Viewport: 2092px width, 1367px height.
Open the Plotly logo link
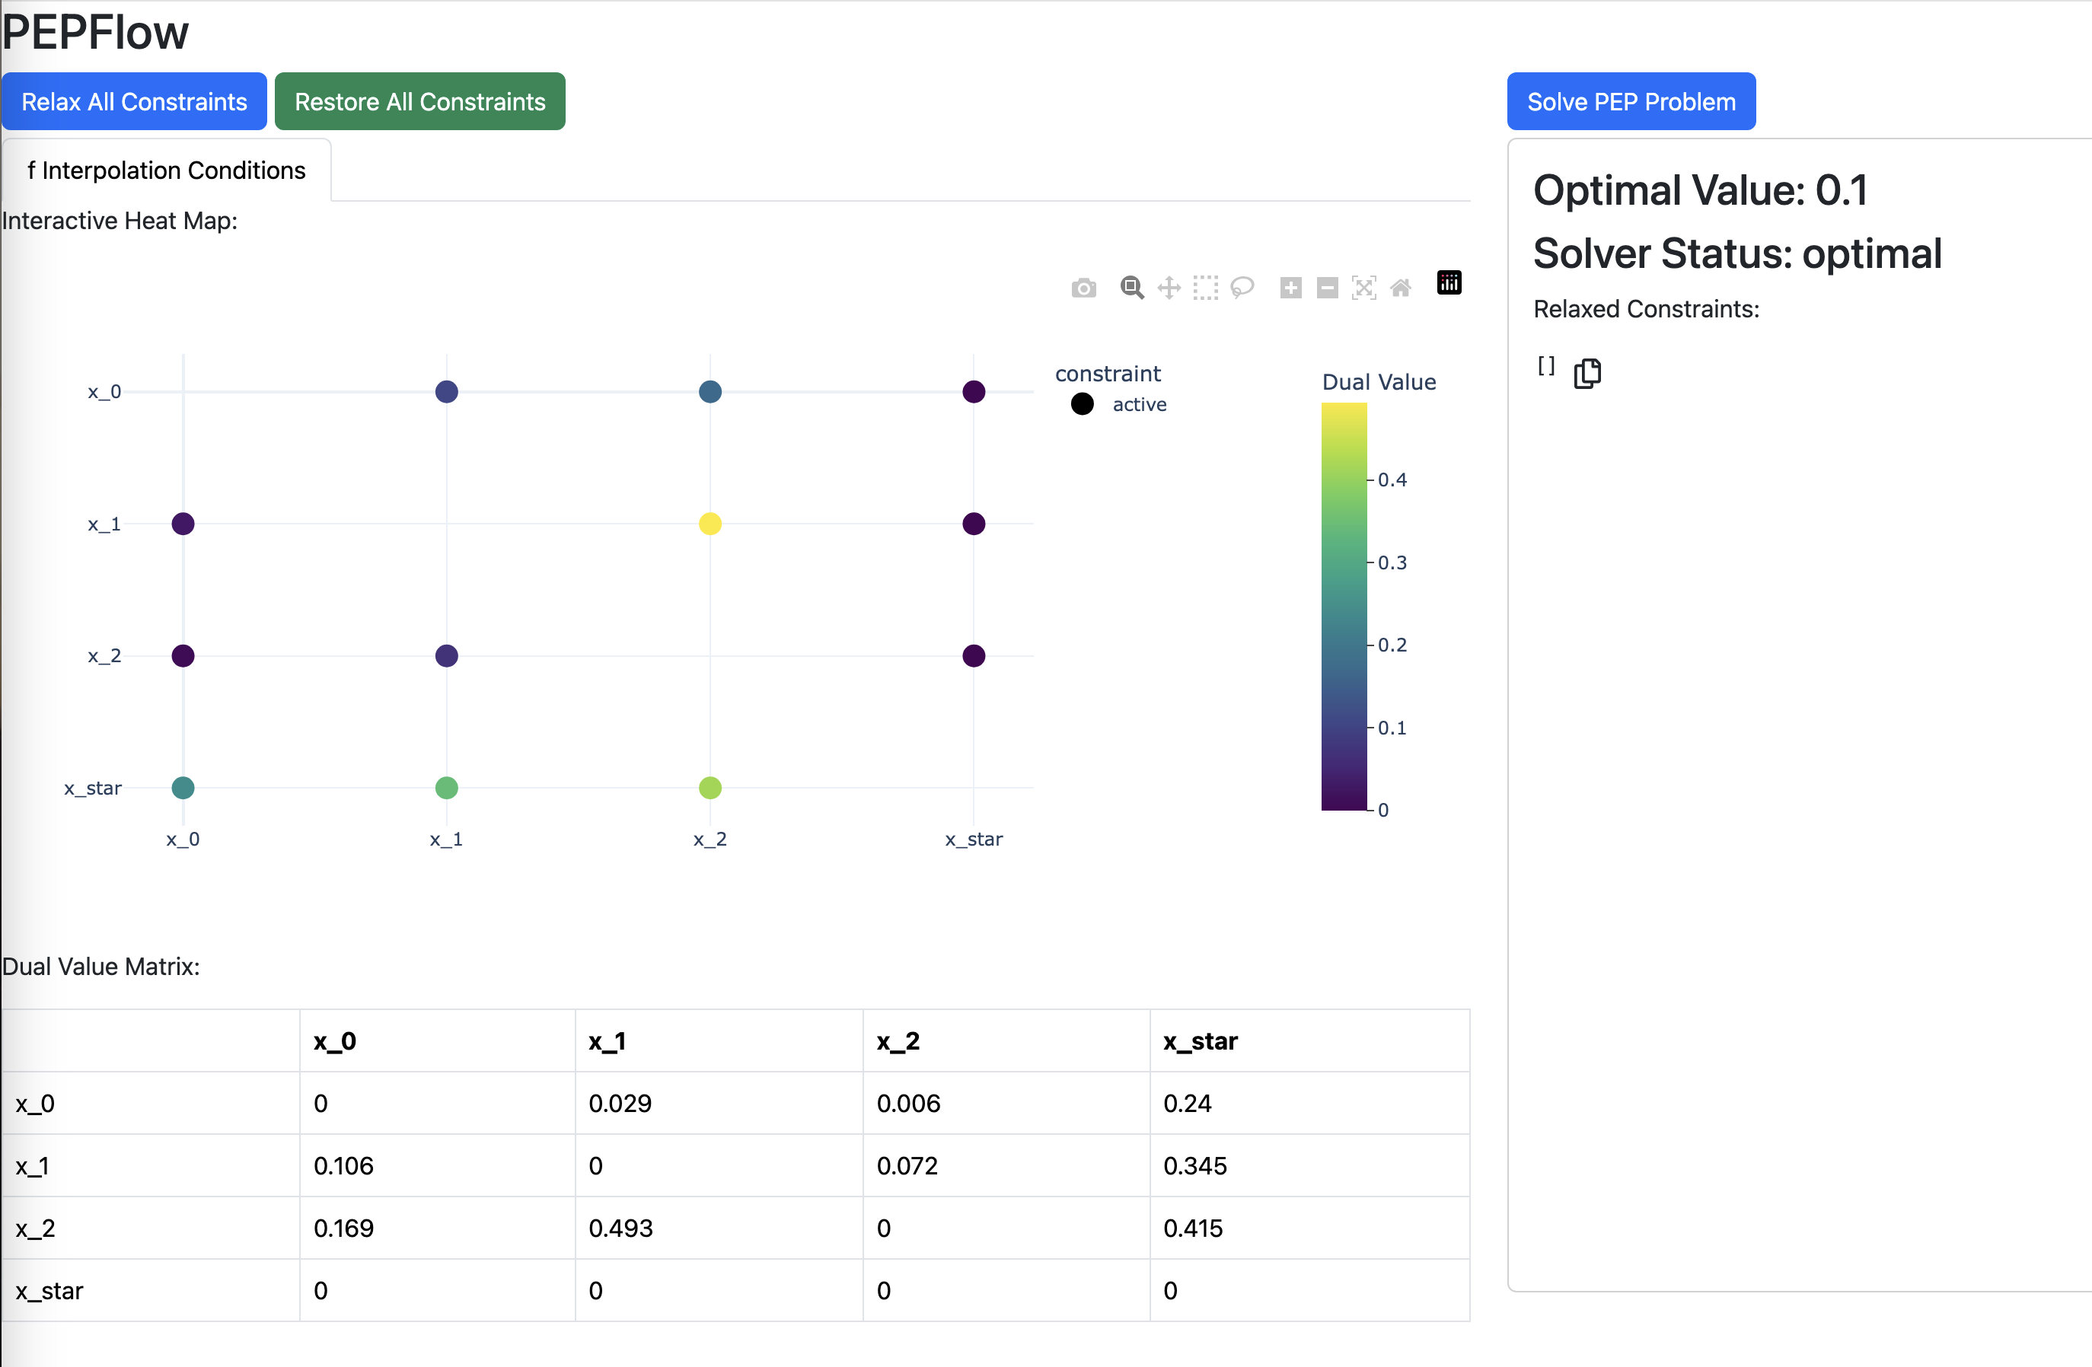1449,283
